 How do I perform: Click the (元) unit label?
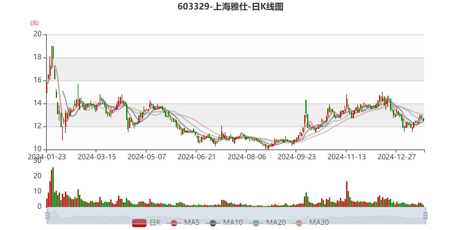(35, 23)
